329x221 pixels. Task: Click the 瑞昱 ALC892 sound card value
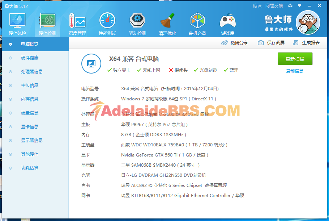pos(174,185)
